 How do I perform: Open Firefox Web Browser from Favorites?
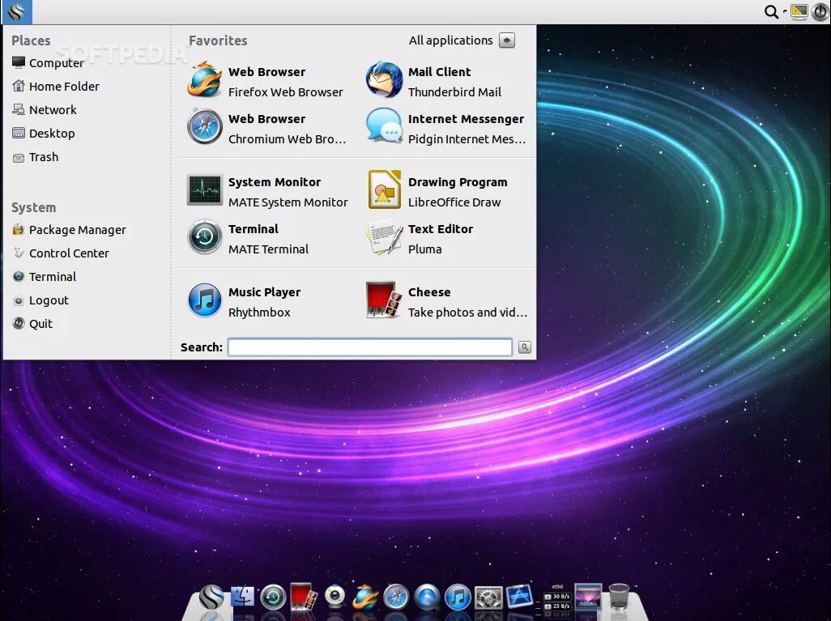[266, 81]
